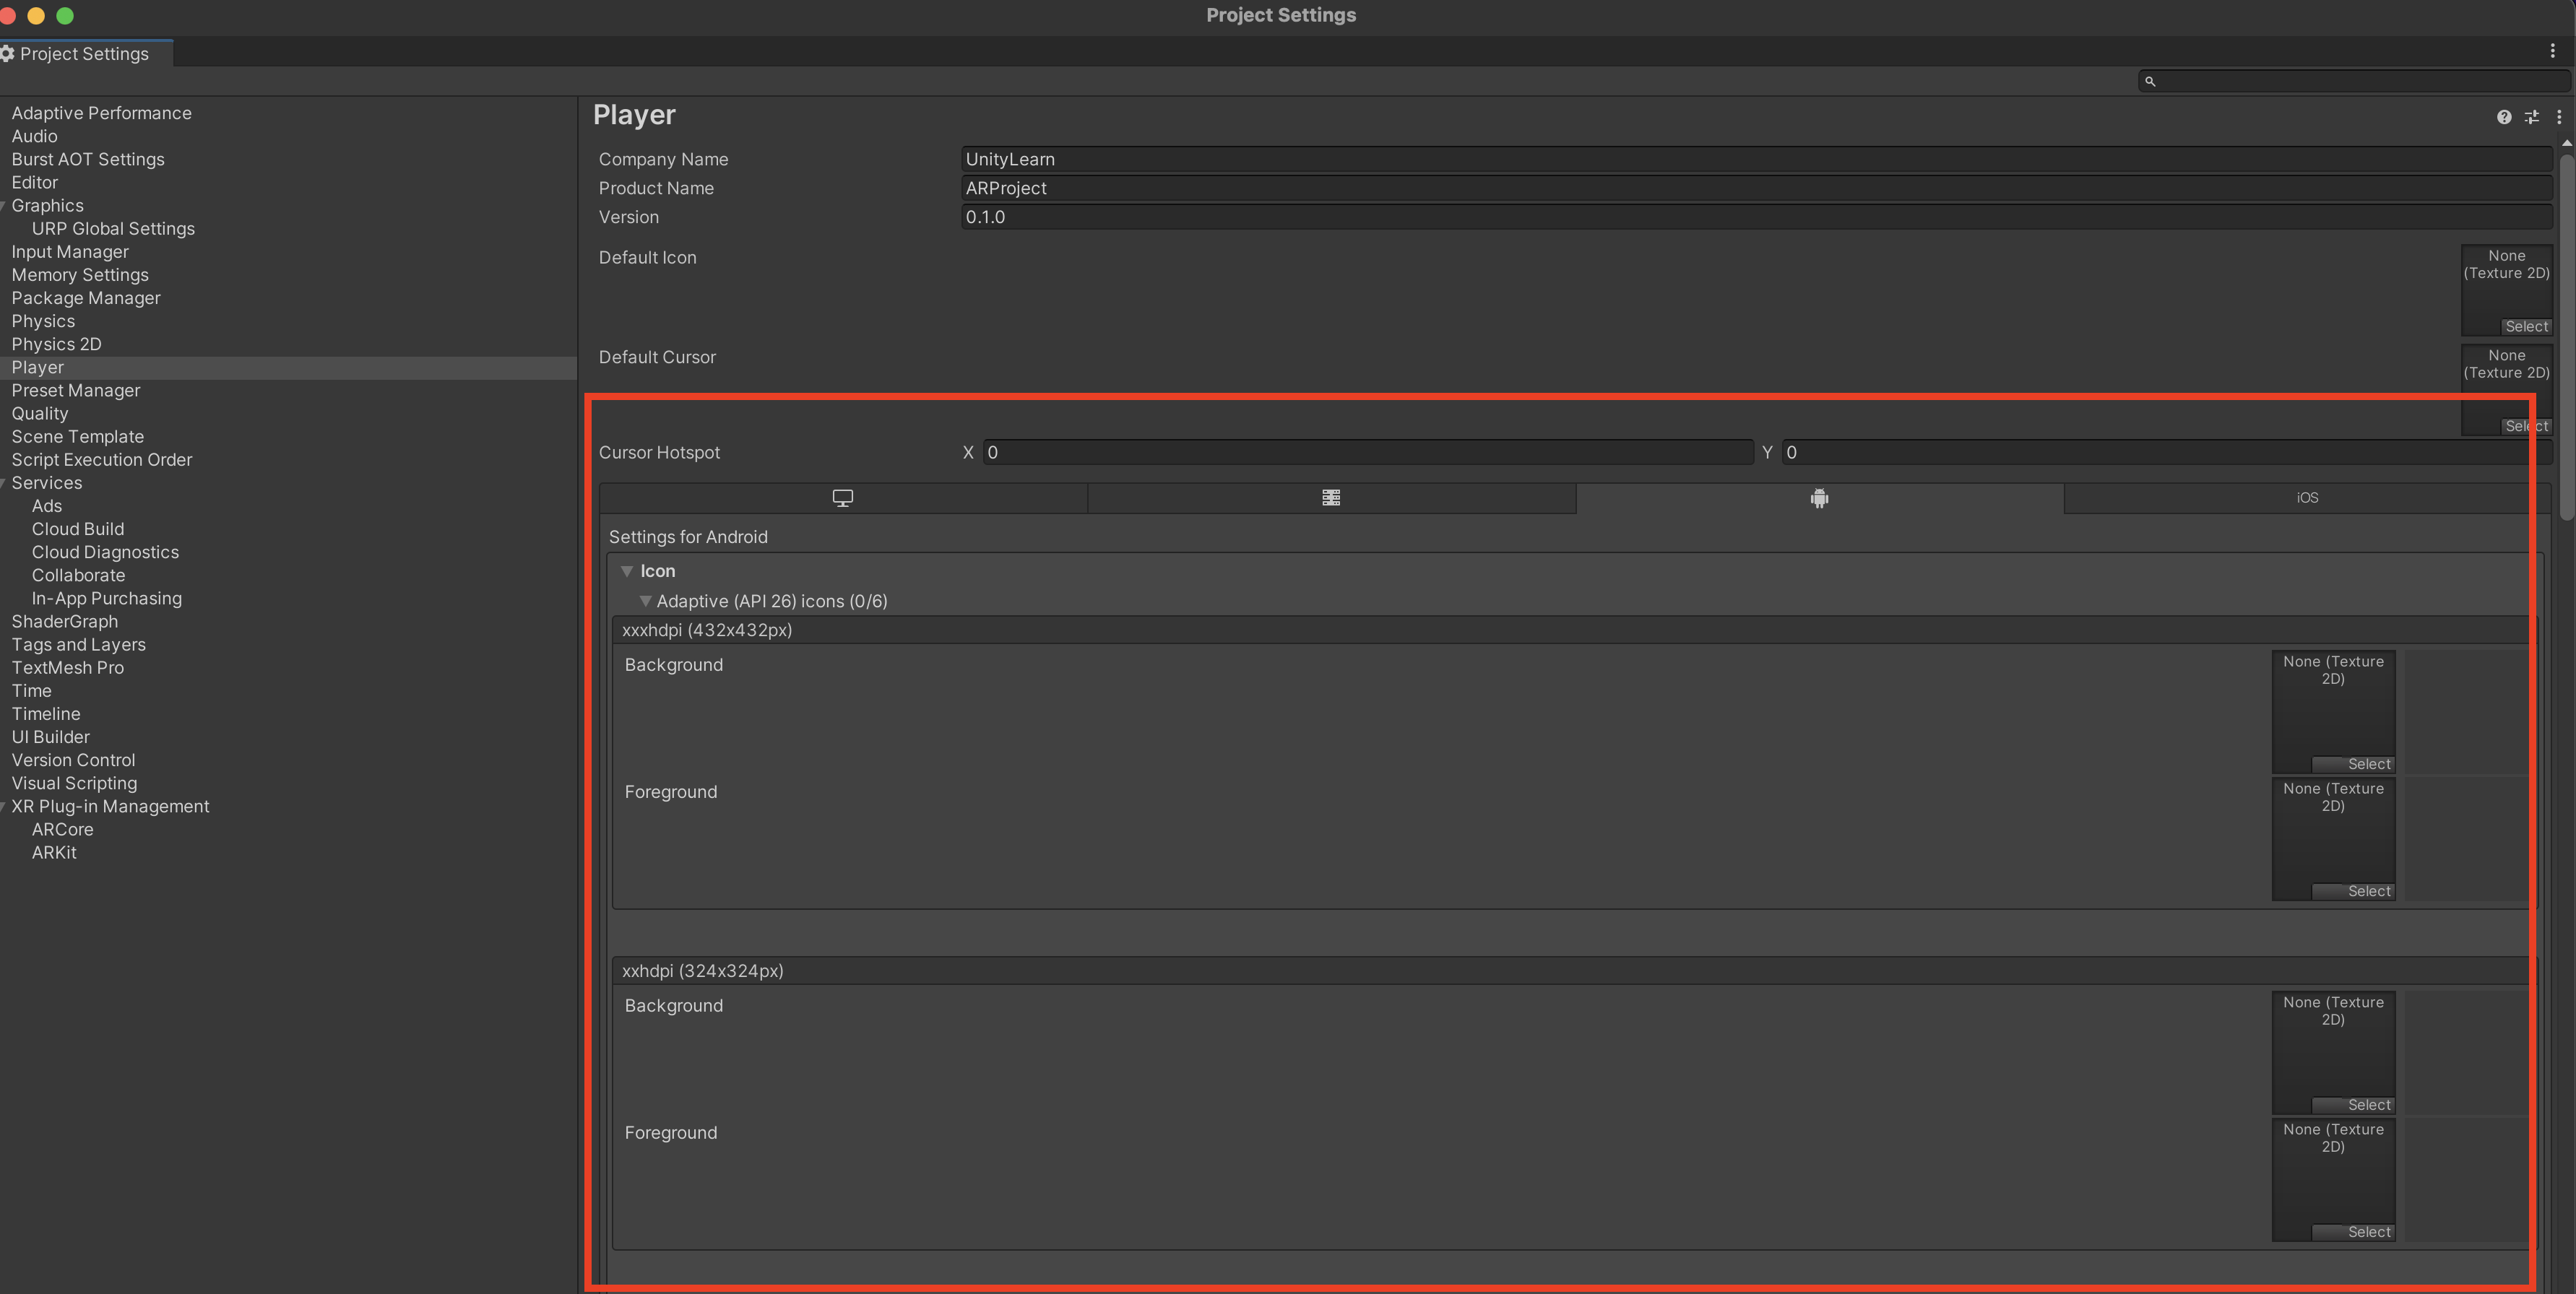Open the Player panel three-dot menu

pyautogui.click(x=2558, y=117)
